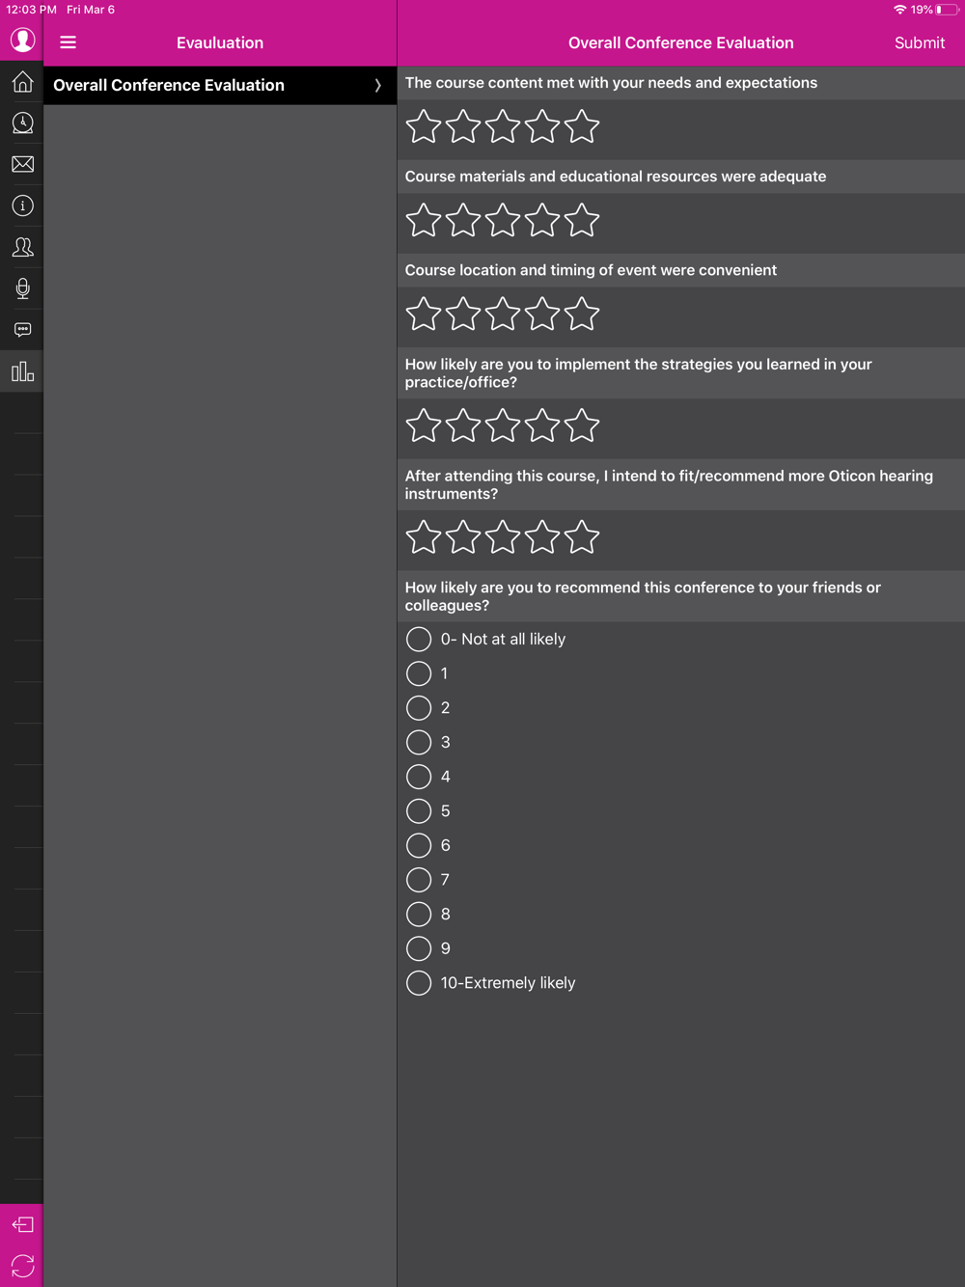Check the battery indicator in status bar
Viewport: 965px width, 1287px height.
point(947,10)
